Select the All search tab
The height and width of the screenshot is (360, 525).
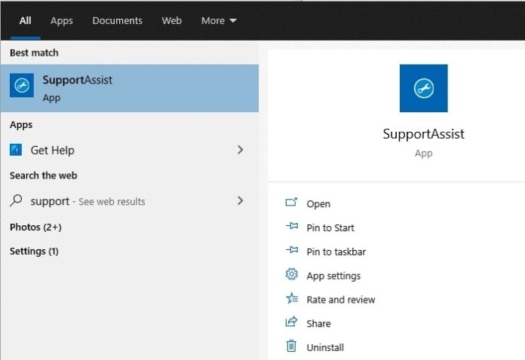click(26, 20)
